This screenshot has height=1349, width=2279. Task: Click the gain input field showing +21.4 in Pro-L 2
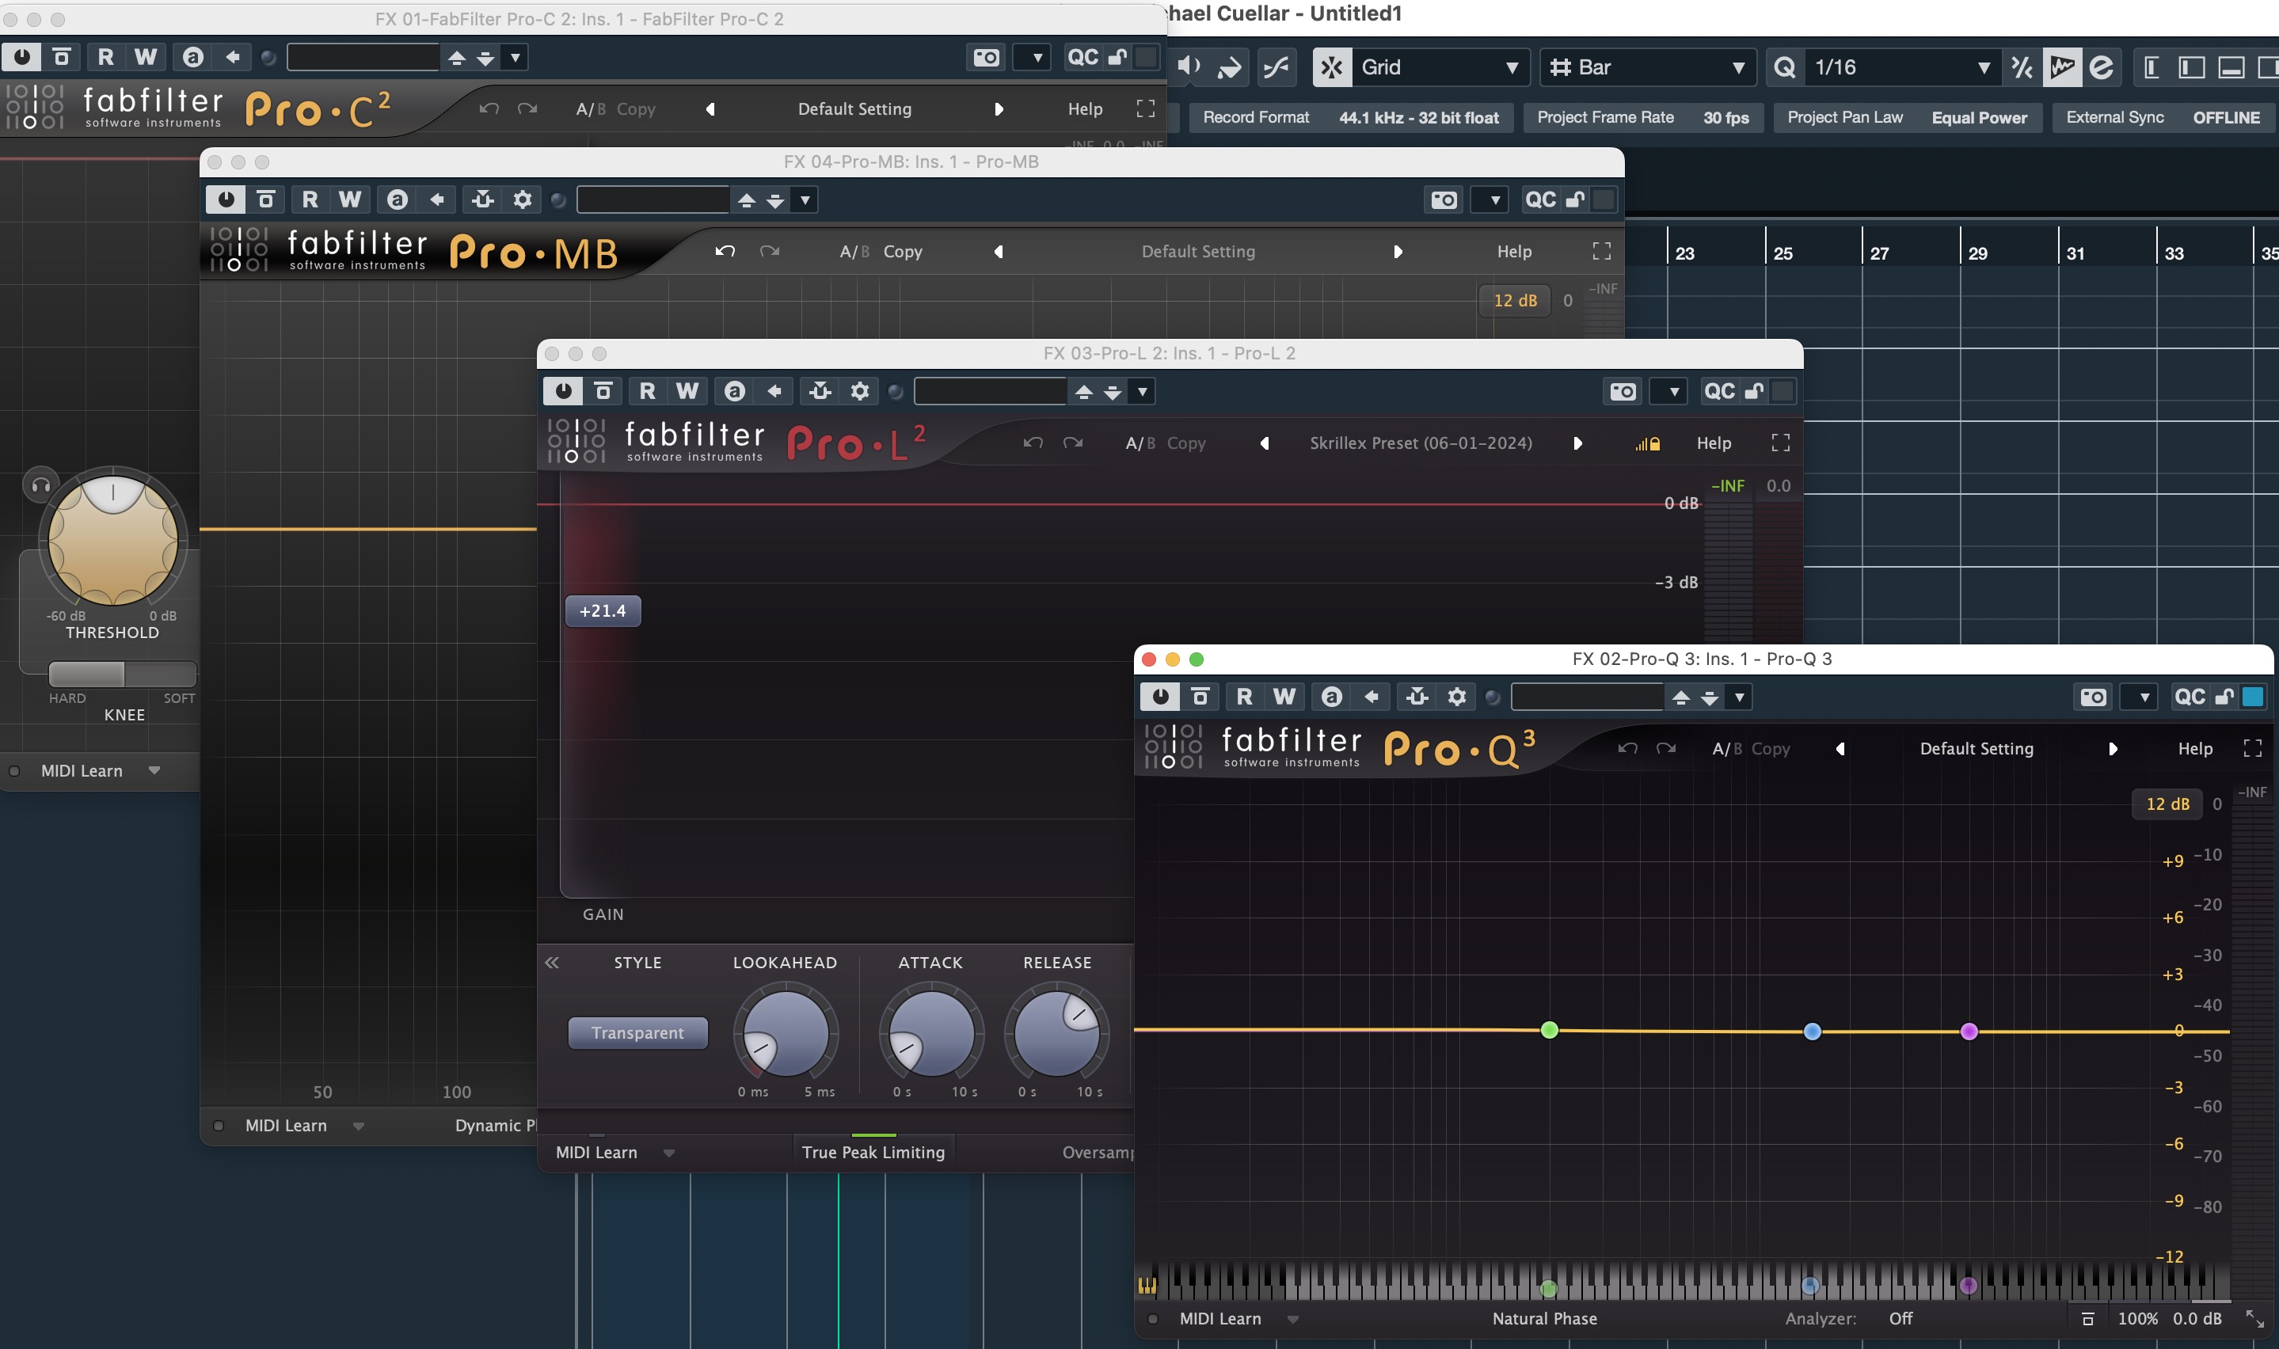[606, 610]
